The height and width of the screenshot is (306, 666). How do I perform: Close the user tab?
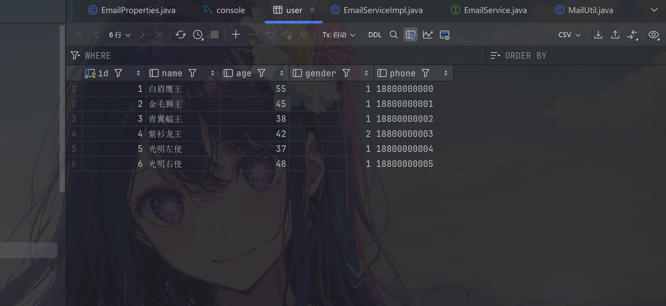[x=312, y=10]
